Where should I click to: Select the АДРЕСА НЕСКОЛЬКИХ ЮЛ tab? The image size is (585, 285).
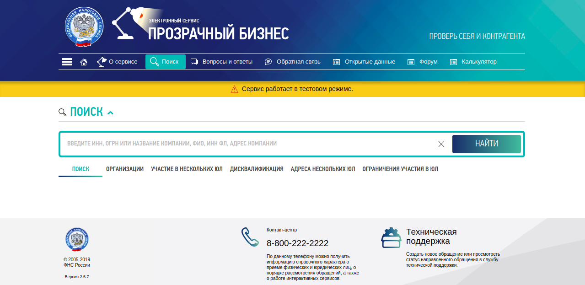click(322, 169)
